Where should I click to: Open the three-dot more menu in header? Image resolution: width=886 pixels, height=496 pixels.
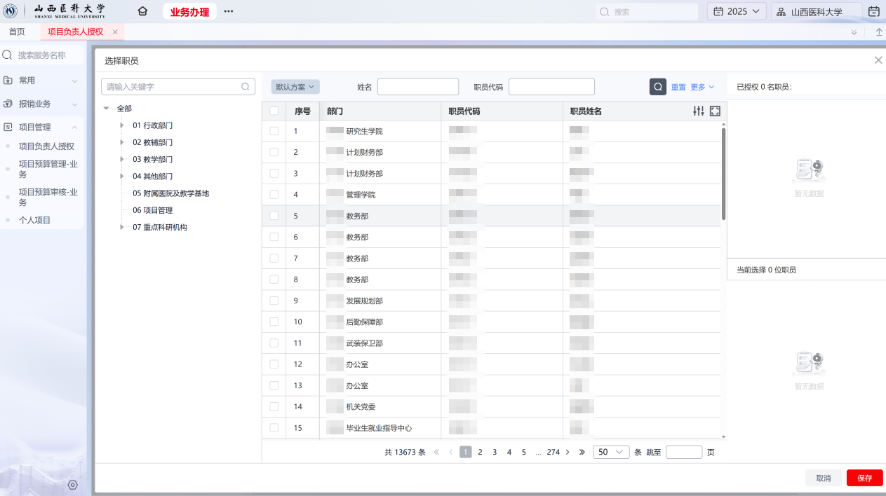coord(228,11)
